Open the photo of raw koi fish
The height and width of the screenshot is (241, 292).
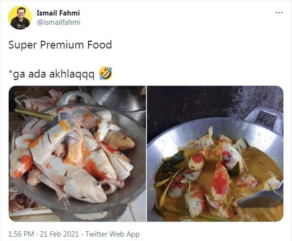coord(77,154)
